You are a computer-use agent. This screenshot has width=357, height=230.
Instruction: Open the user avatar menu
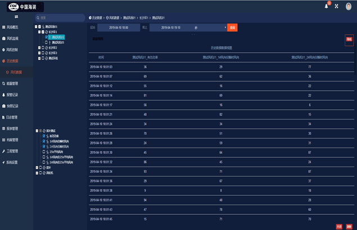(349, 6)
